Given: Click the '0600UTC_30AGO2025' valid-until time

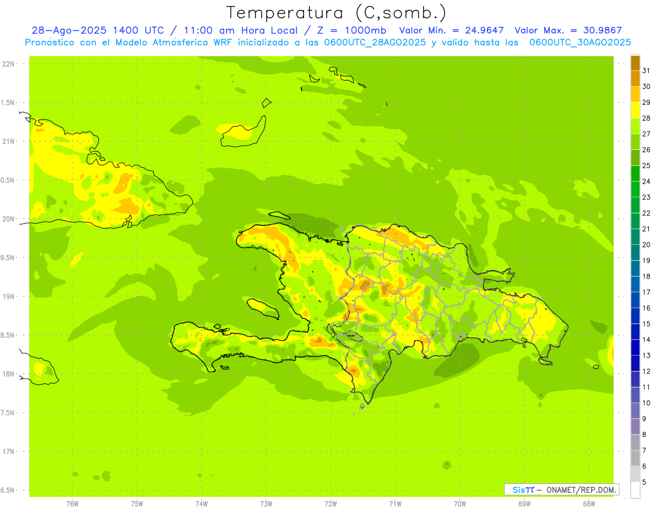Looking at the screenshot, I should point(580,42).
